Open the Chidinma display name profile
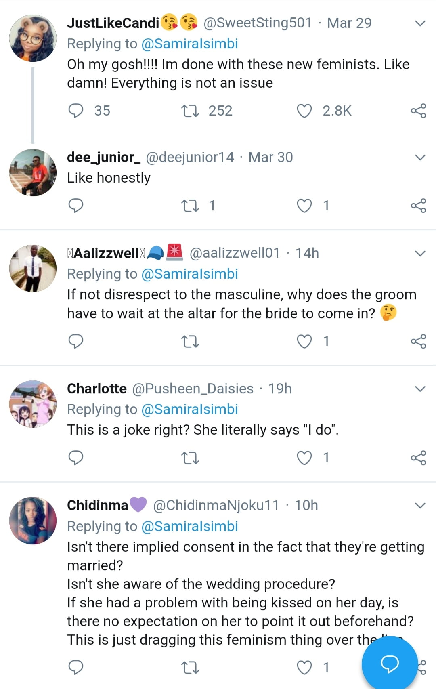Viewport: 436px width, 689px height. pyautogui.click(x=97, y=505)
